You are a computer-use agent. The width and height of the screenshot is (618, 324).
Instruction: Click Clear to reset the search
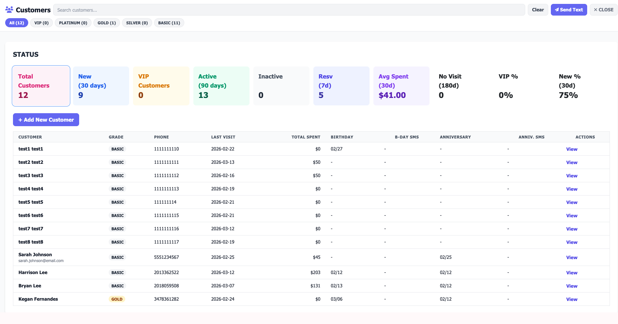[538, 10]
